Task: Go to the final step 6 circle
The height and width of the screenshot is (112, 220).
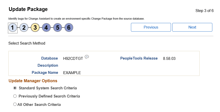Action: click(69, 27)
